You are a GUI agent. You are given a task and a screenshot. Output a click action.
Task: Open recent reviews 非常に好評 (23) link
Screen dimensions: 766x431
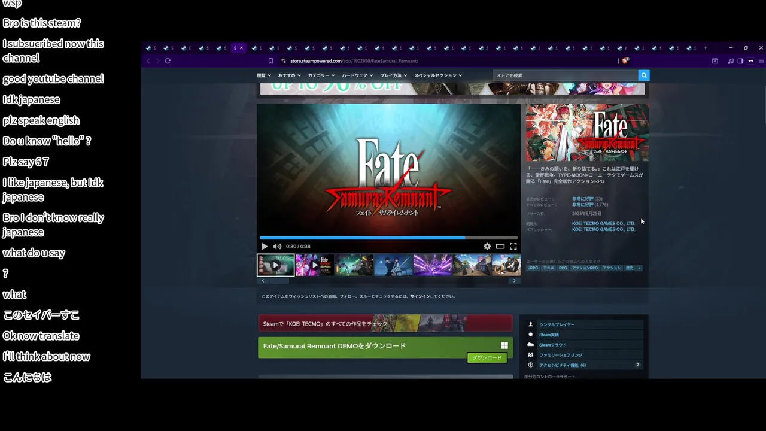pos(587,199)
